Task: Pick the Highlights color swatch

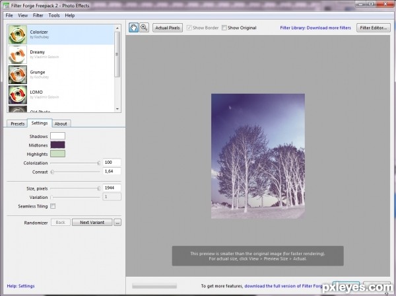Action: pos(57,154)
